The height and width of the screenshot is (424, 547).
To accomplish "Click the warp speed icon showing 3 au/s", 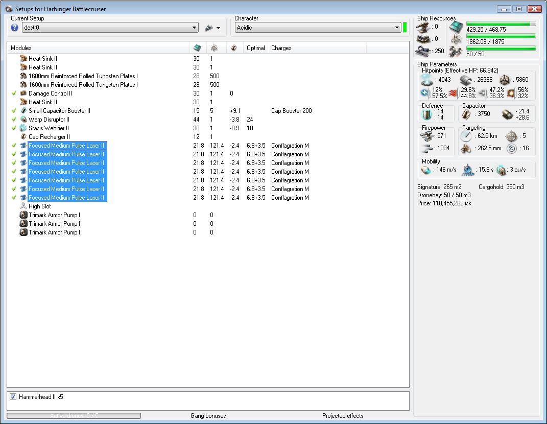I will pyautogui.click(x=501, y=170).
